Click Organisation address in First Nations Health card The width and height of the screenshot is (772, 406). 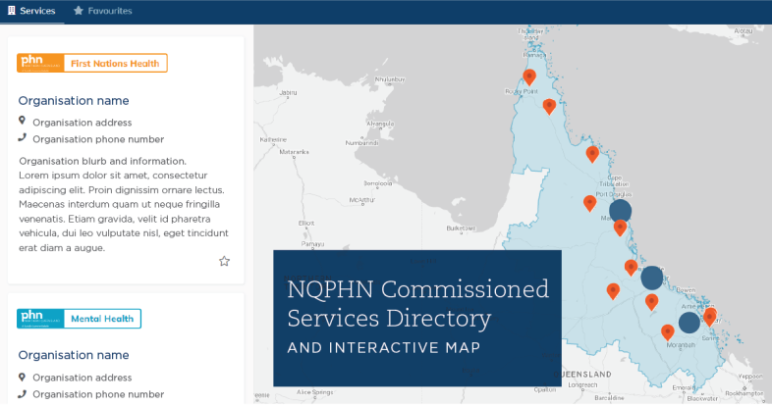tap(83, 123)
